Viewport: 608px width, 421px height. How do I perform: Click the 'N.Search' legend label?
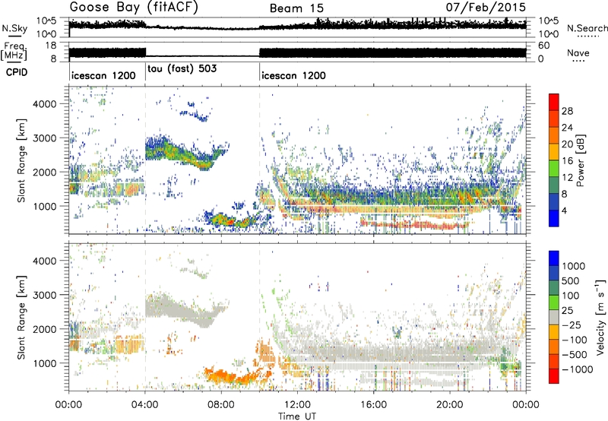point(587,28)
